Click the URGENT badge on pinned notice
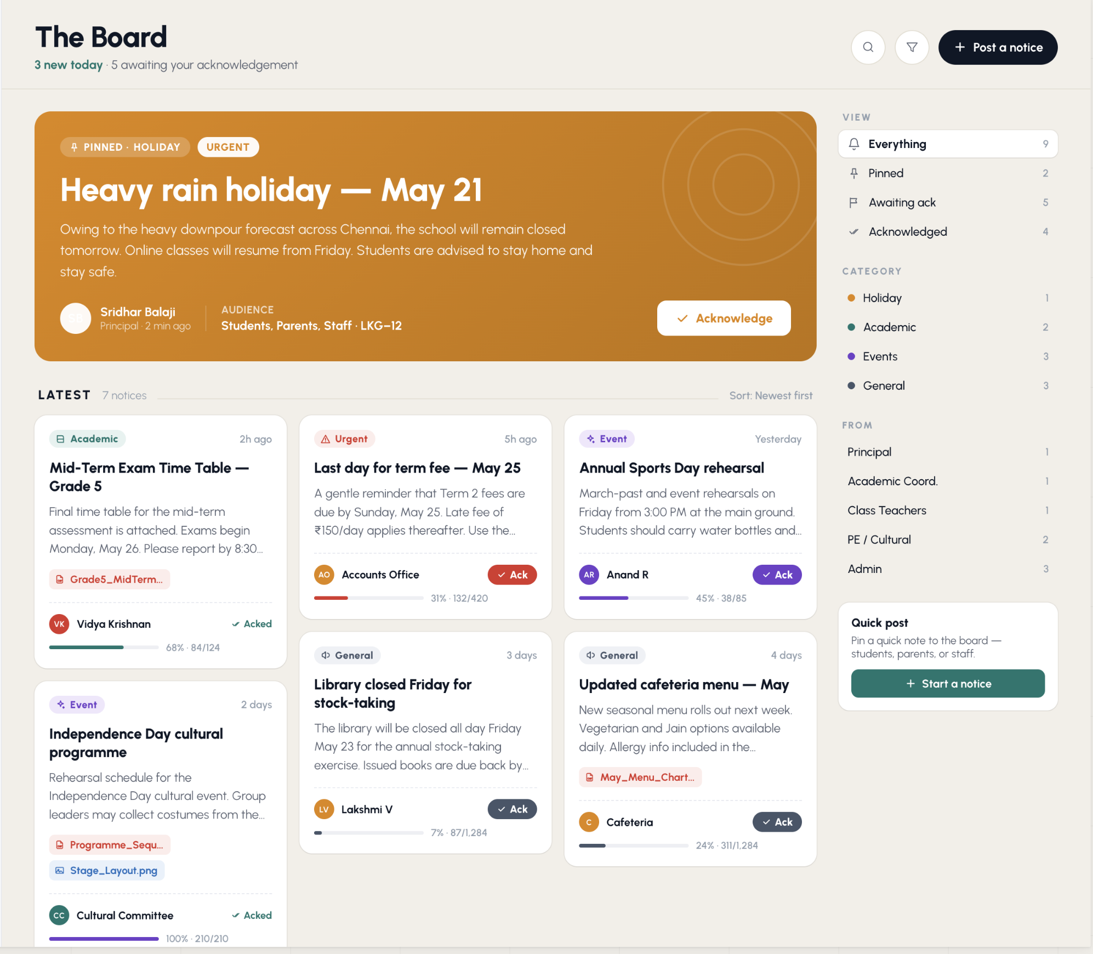The height and width of the screenshot is (954, 1093). click(x=228, y=147)
